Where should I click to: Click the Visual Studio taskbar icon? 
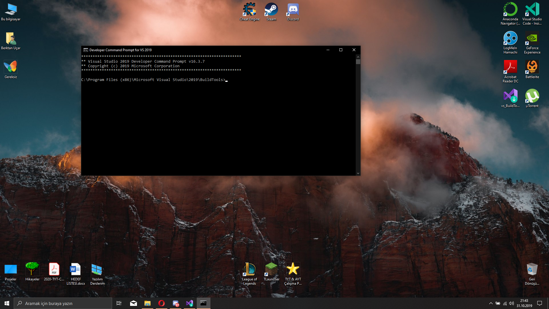coord(189,303)
